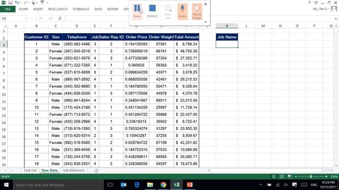Open Google Chrome from the taskbar
Screen dimensions: 339x190
(x=163, y=185)
